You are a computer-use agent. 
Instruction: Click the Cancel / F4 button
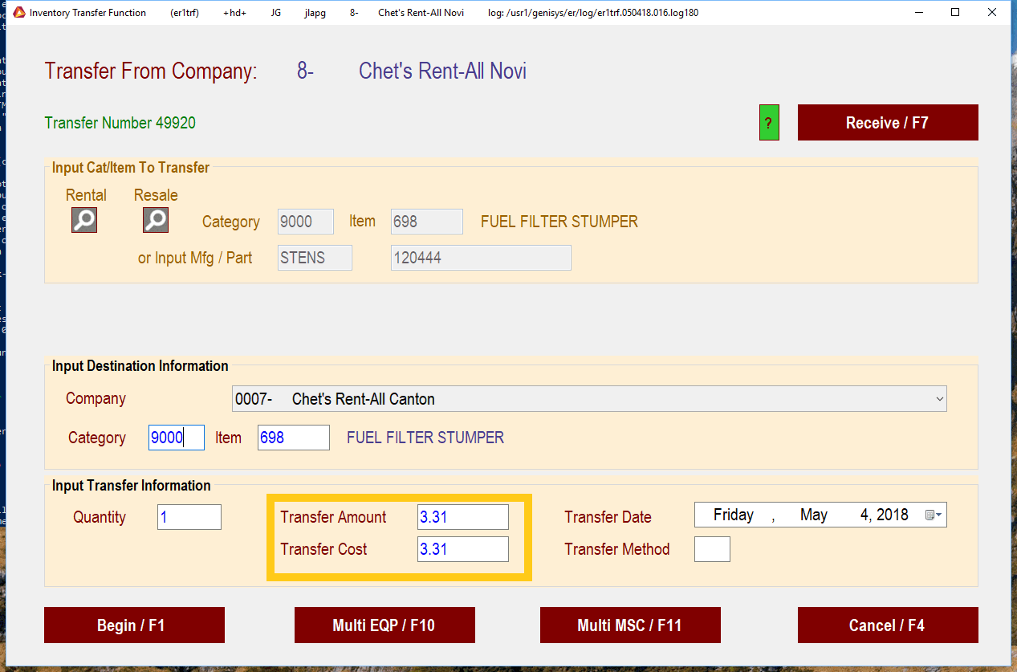888,625
